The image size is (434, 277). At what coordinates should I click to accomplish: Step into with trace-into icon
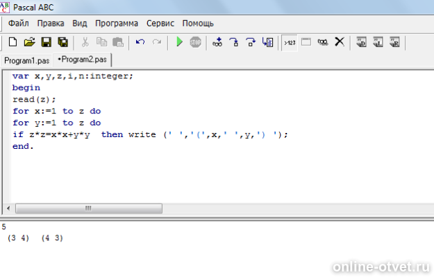(234, 42)
